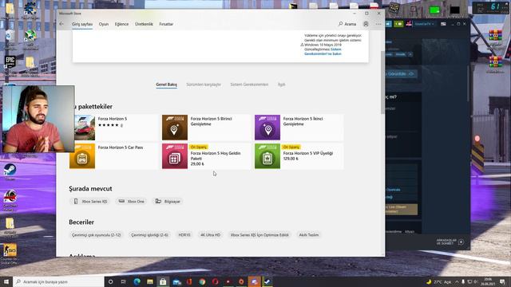511x287 pixels.
Task: Launch Google Chrome from taskbar
Action: pyautogui.click(x=202, y=281)
